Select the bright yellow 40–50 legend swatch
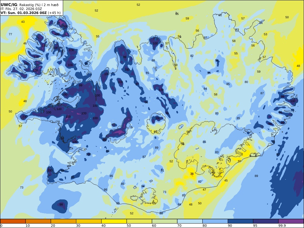 click(x=114, y=221)
